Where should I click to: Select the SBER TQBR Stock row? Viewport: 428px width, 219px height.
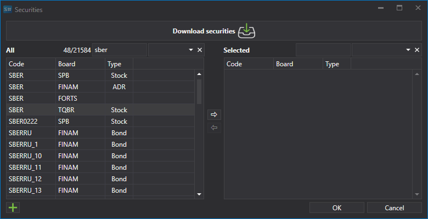coord(100,109)
